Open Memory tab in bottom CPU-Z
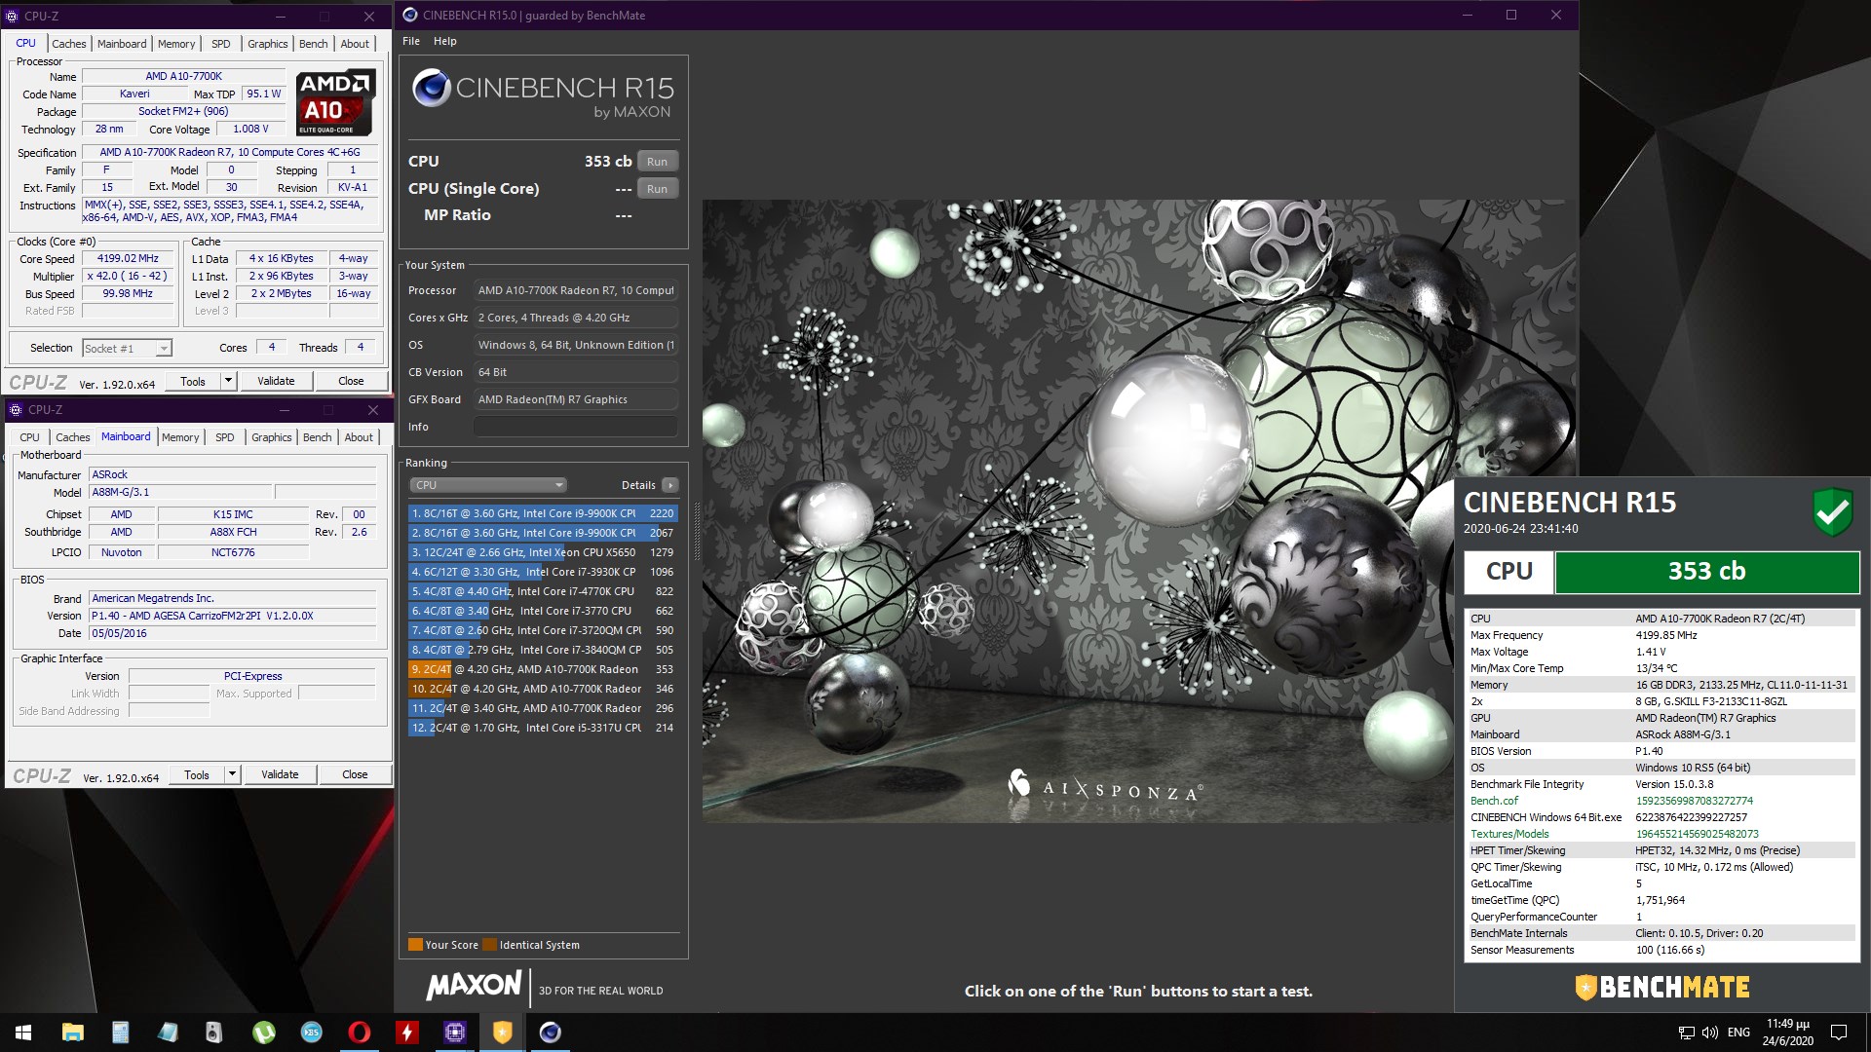1871x1052 pixels. click(x=180, y=437)
